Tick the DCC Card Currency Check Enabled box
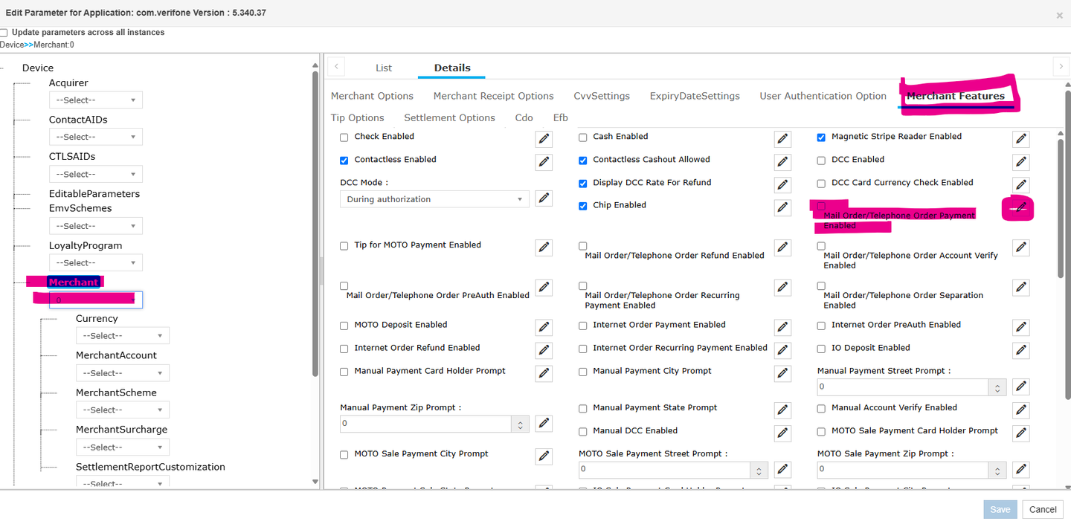The width and height of the screenshot is (1071, 527). pos(821,184)
